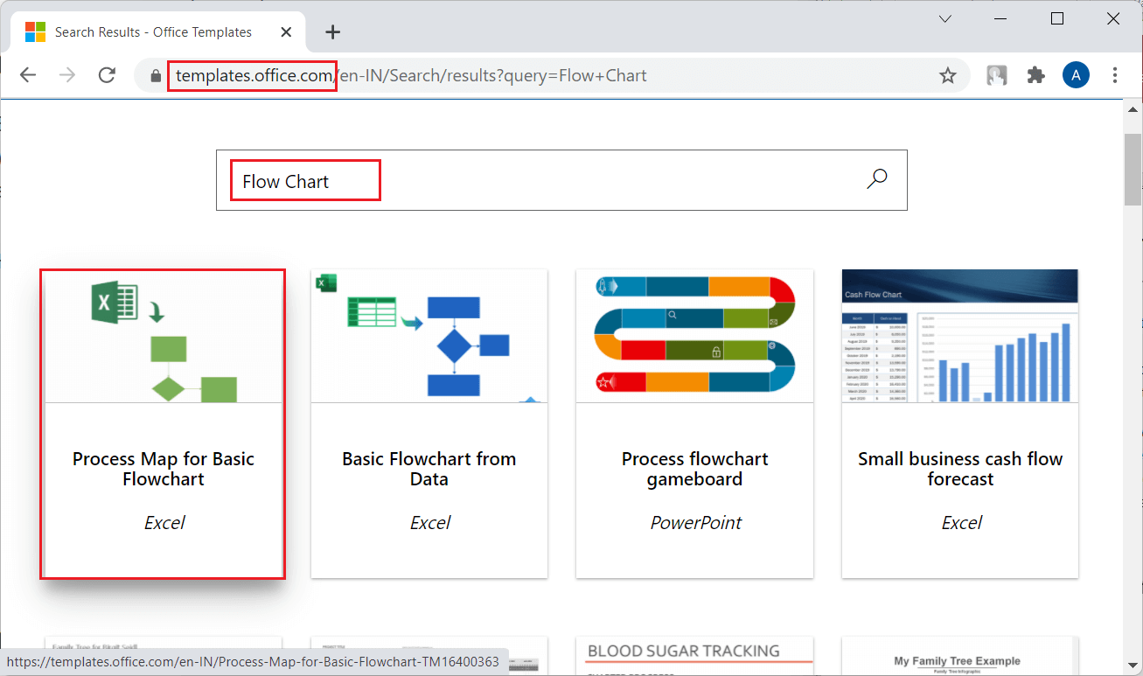
Task: Open the tab search chevron in title bar
Action: 945,18
